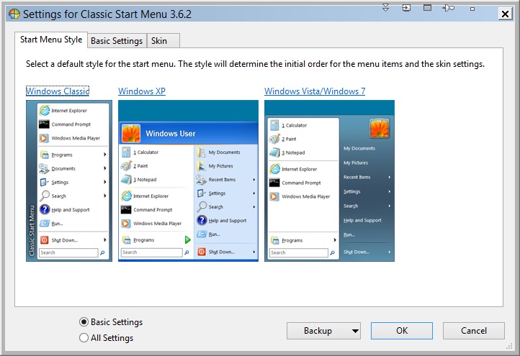Click the Cancel button
This screenshot has height=356, width=520.
pos(474,331)
